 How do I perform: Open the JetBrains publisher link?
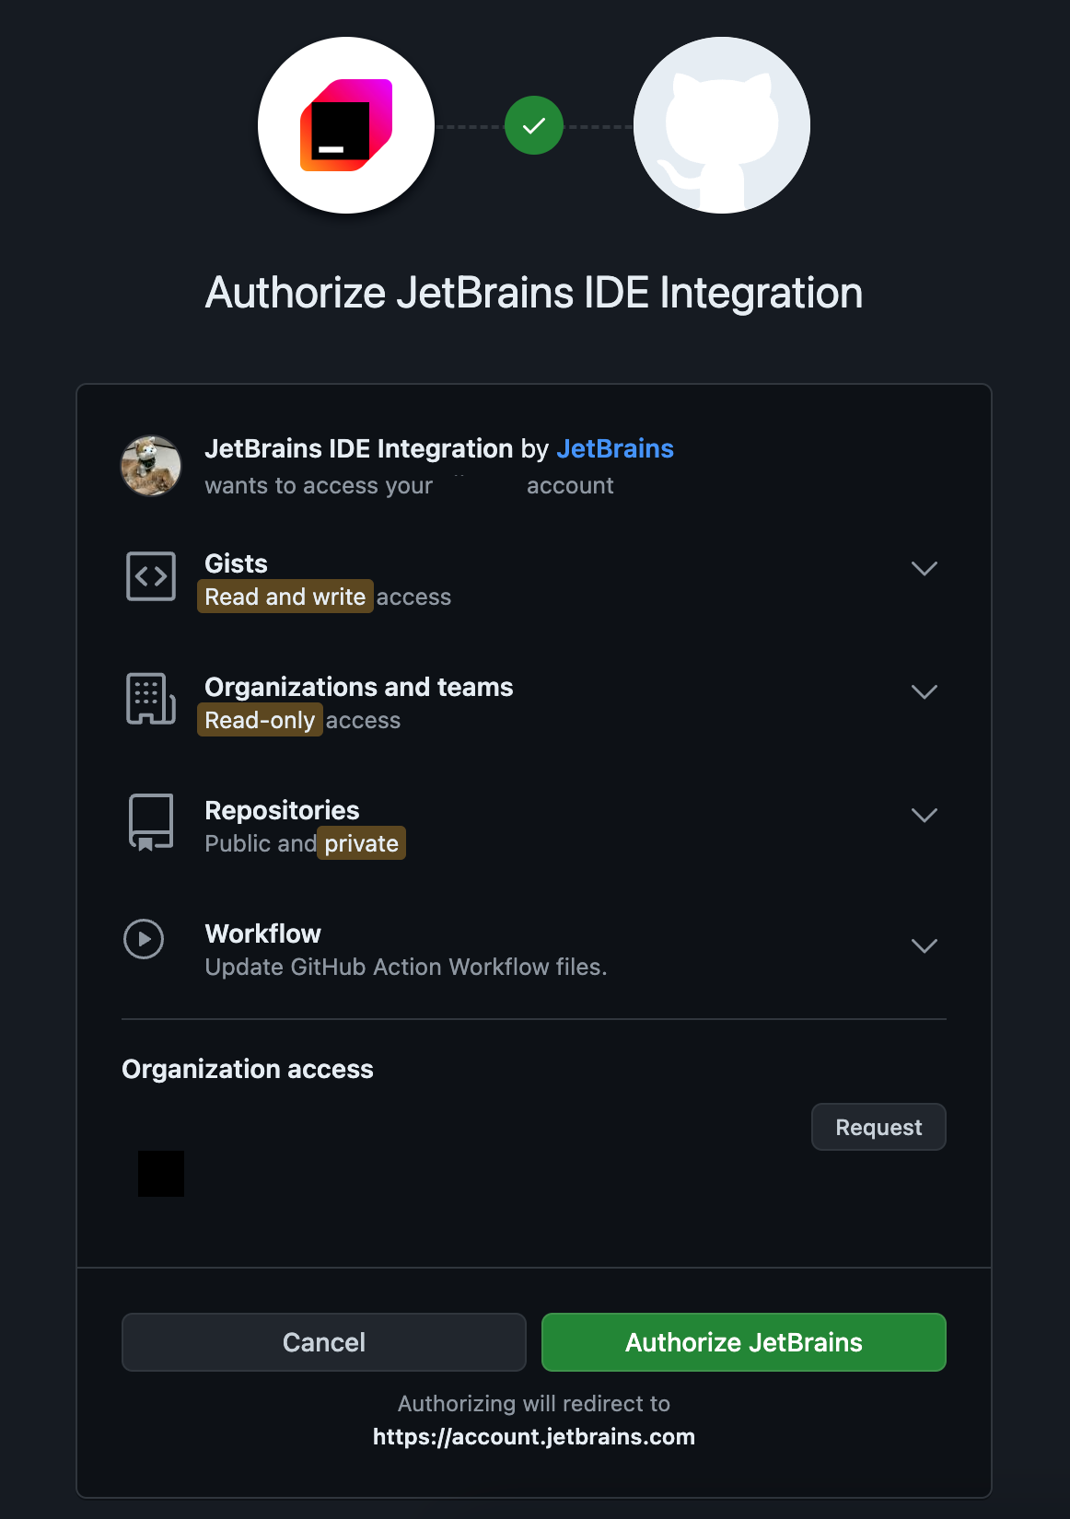pyautogui.click(x=615, y=448)
